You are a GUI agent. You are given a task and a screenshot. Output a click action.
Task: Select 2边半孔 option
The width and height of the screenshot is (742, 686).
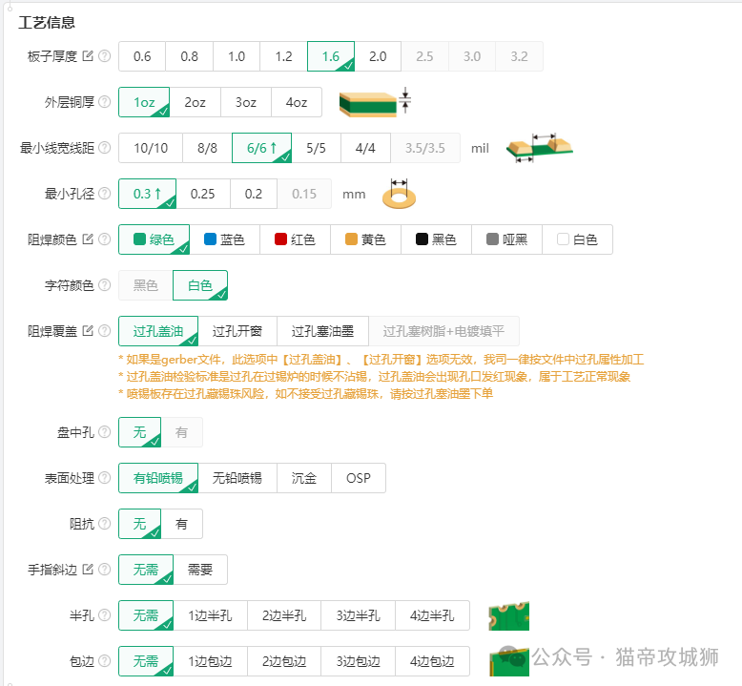[x=284, y=615]
